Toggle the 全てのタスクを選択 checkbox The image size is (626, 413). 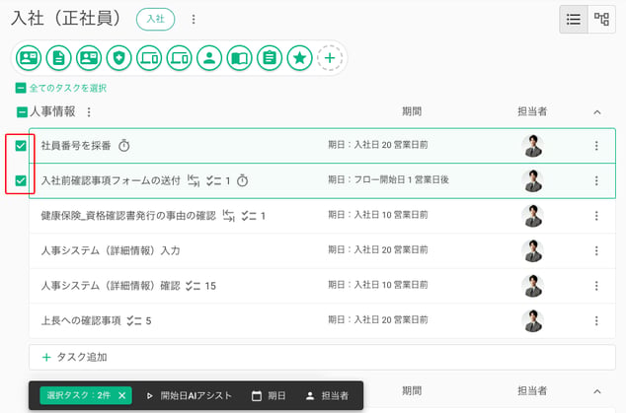tap(21, 88)
